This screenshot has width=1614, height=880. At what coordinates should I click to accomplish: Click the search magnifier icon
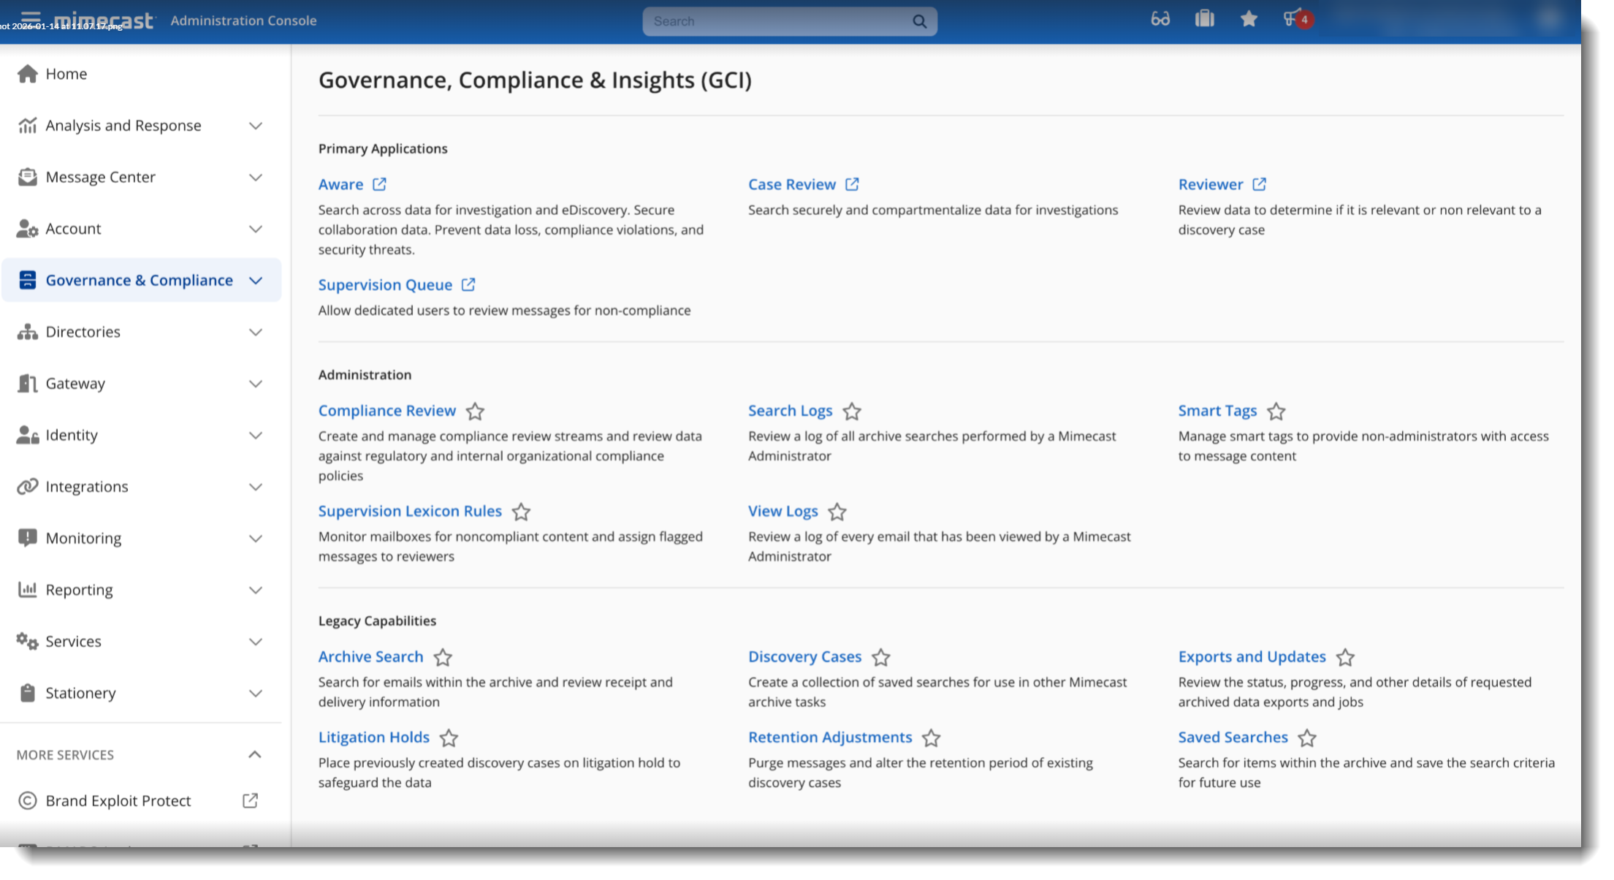(x=919, y=22)
